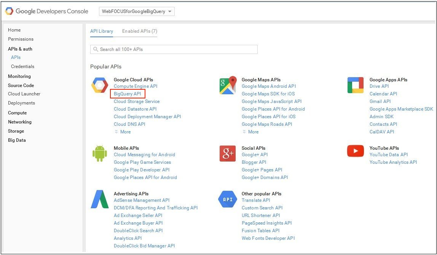Image resolution: width=437 pixels, height=255 pixels.
Task: Click the Google Apps APIs colored square icon
Action: [x=355, y=85]
